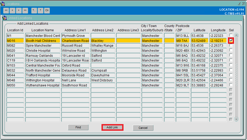Tick Sel checkbox for Manchester Blood Centre row

(231, 35)
